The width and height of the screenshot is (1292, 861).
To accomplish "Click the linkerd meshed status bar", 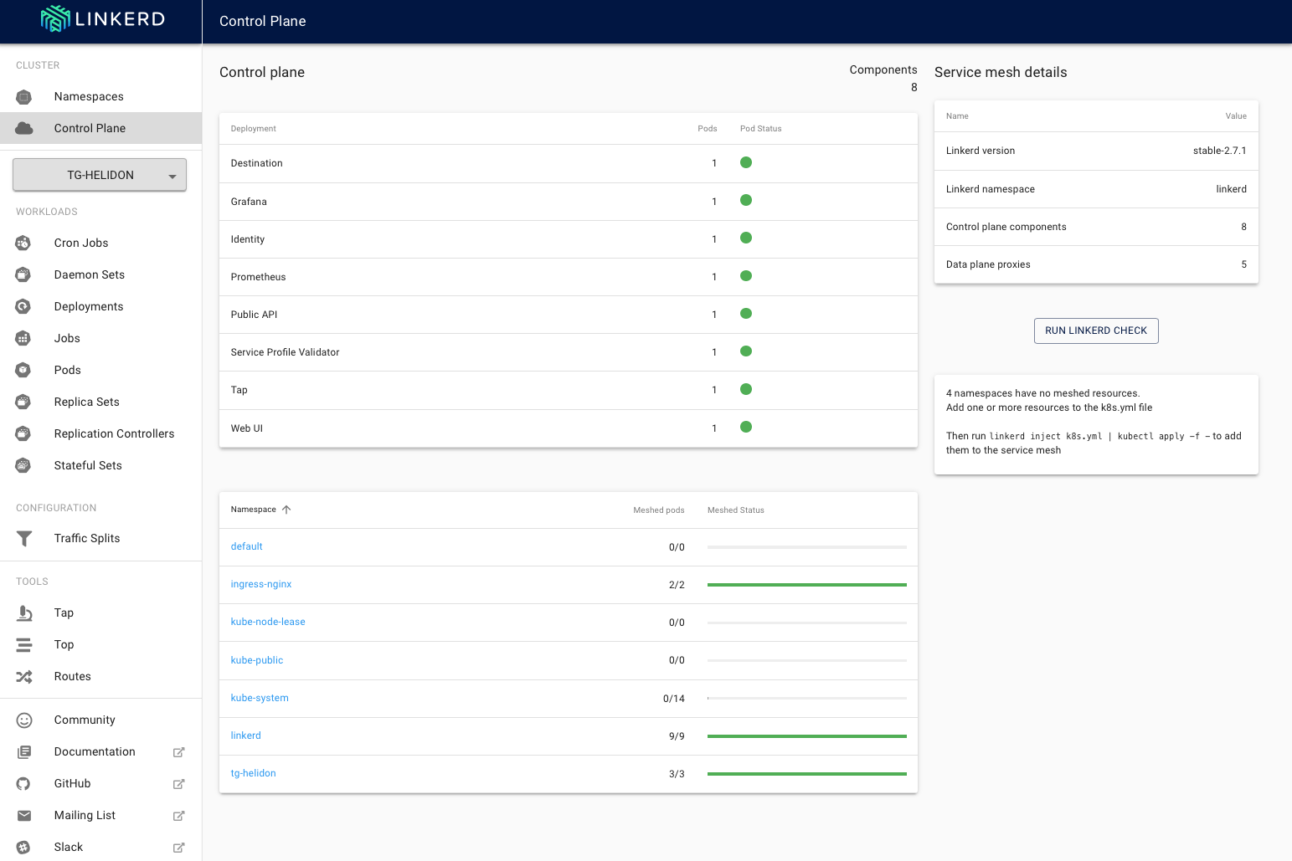I will 807,736.
